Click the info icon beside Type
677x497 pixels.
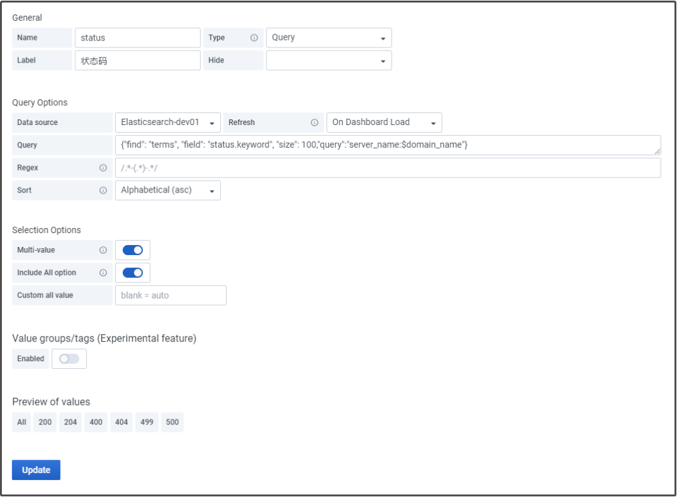254,38
